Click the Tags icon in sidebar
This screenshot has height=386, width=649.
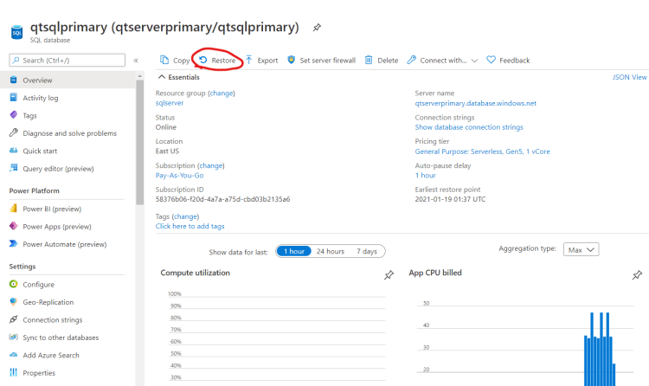tap(14, 115)
